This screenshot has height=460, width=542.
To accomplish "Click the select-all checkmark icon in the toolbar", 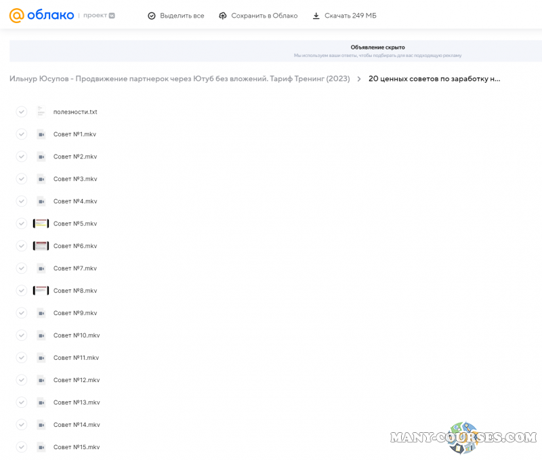I will click(x=152, y=16).
